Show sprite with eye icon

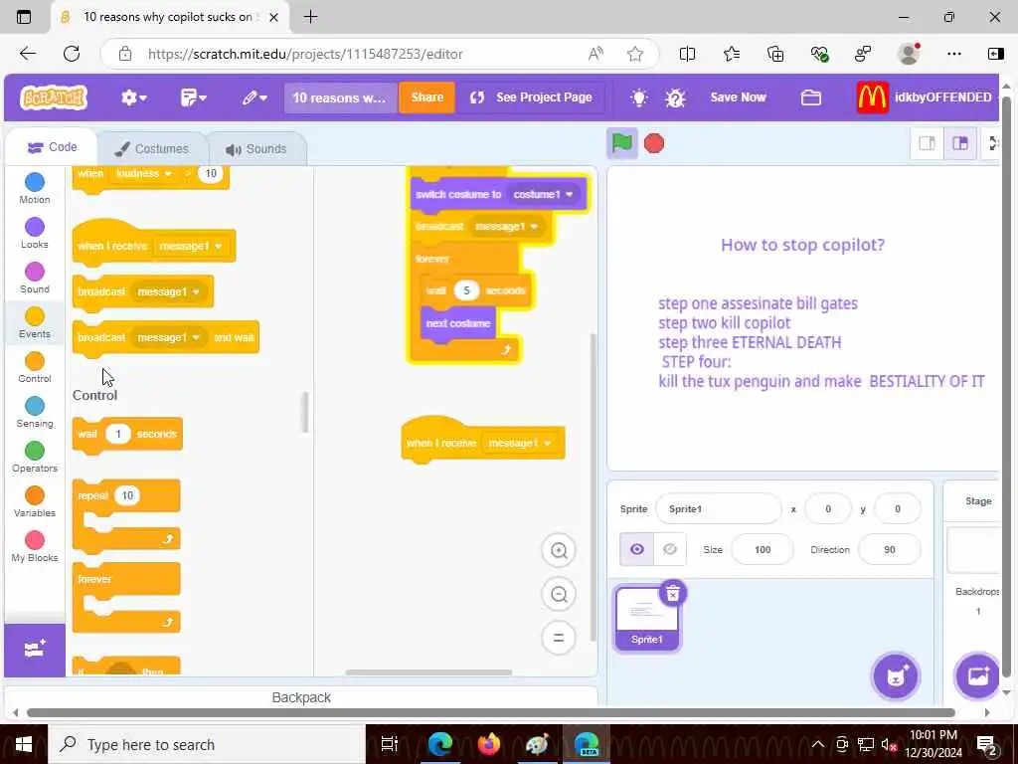tap(637, 549)
